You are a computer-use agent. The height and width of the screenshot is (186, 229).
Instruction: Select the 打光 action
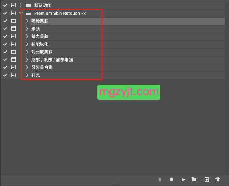click(x=36, y=75)
